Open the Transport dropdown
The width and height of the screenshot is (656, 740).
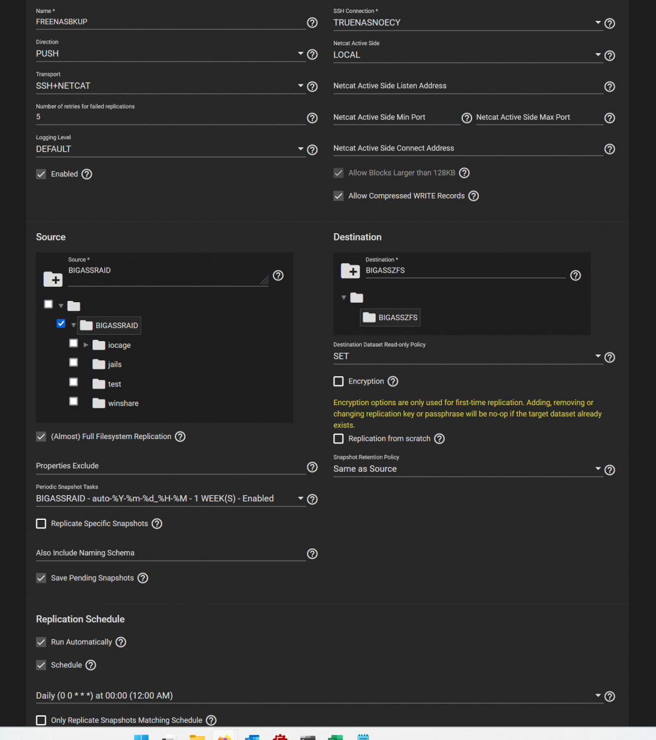click(x=170, y=86)
